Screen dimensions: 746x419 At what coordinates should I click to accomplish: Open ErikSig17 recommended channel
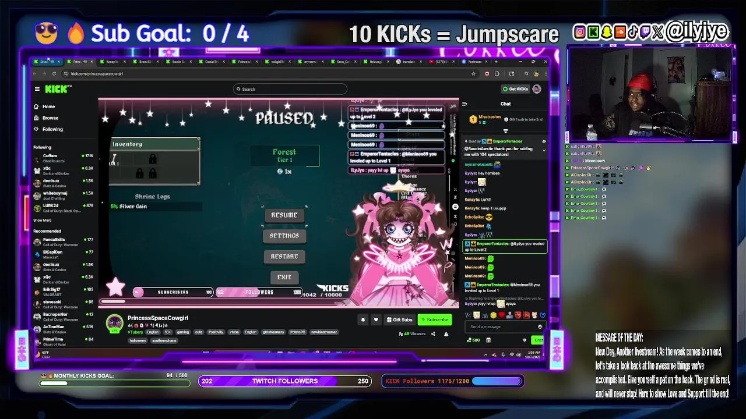pyautogui.click(x=64, y=292)
